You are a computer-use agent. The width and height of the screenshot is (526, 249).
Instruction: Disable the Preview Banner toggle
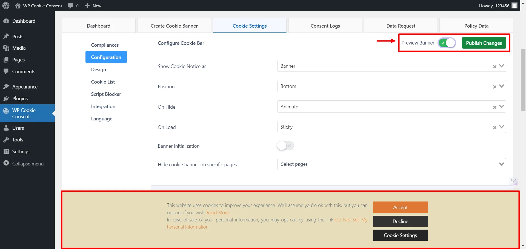(x=447, y=43)
